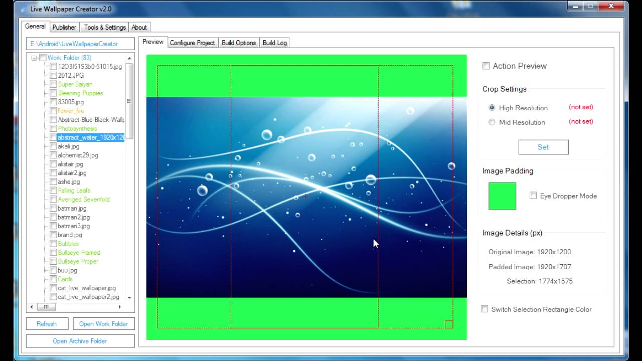Select the Falling Leafs project
Viewport: 642px width, 361px height.
tap(74, 191)
